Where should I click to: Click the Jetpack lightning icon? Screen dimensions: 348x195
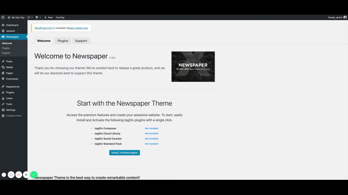coord(3,31)
